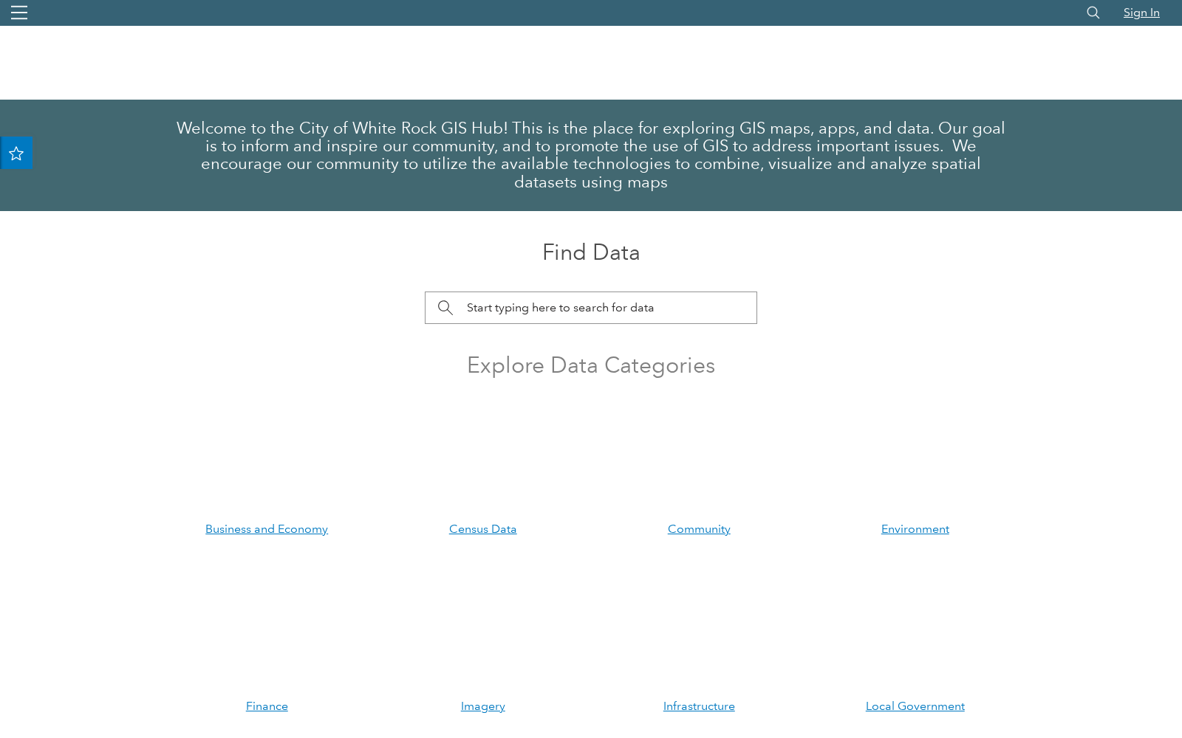
Task: Open the Finance category link
Action: tap(267, 706)
